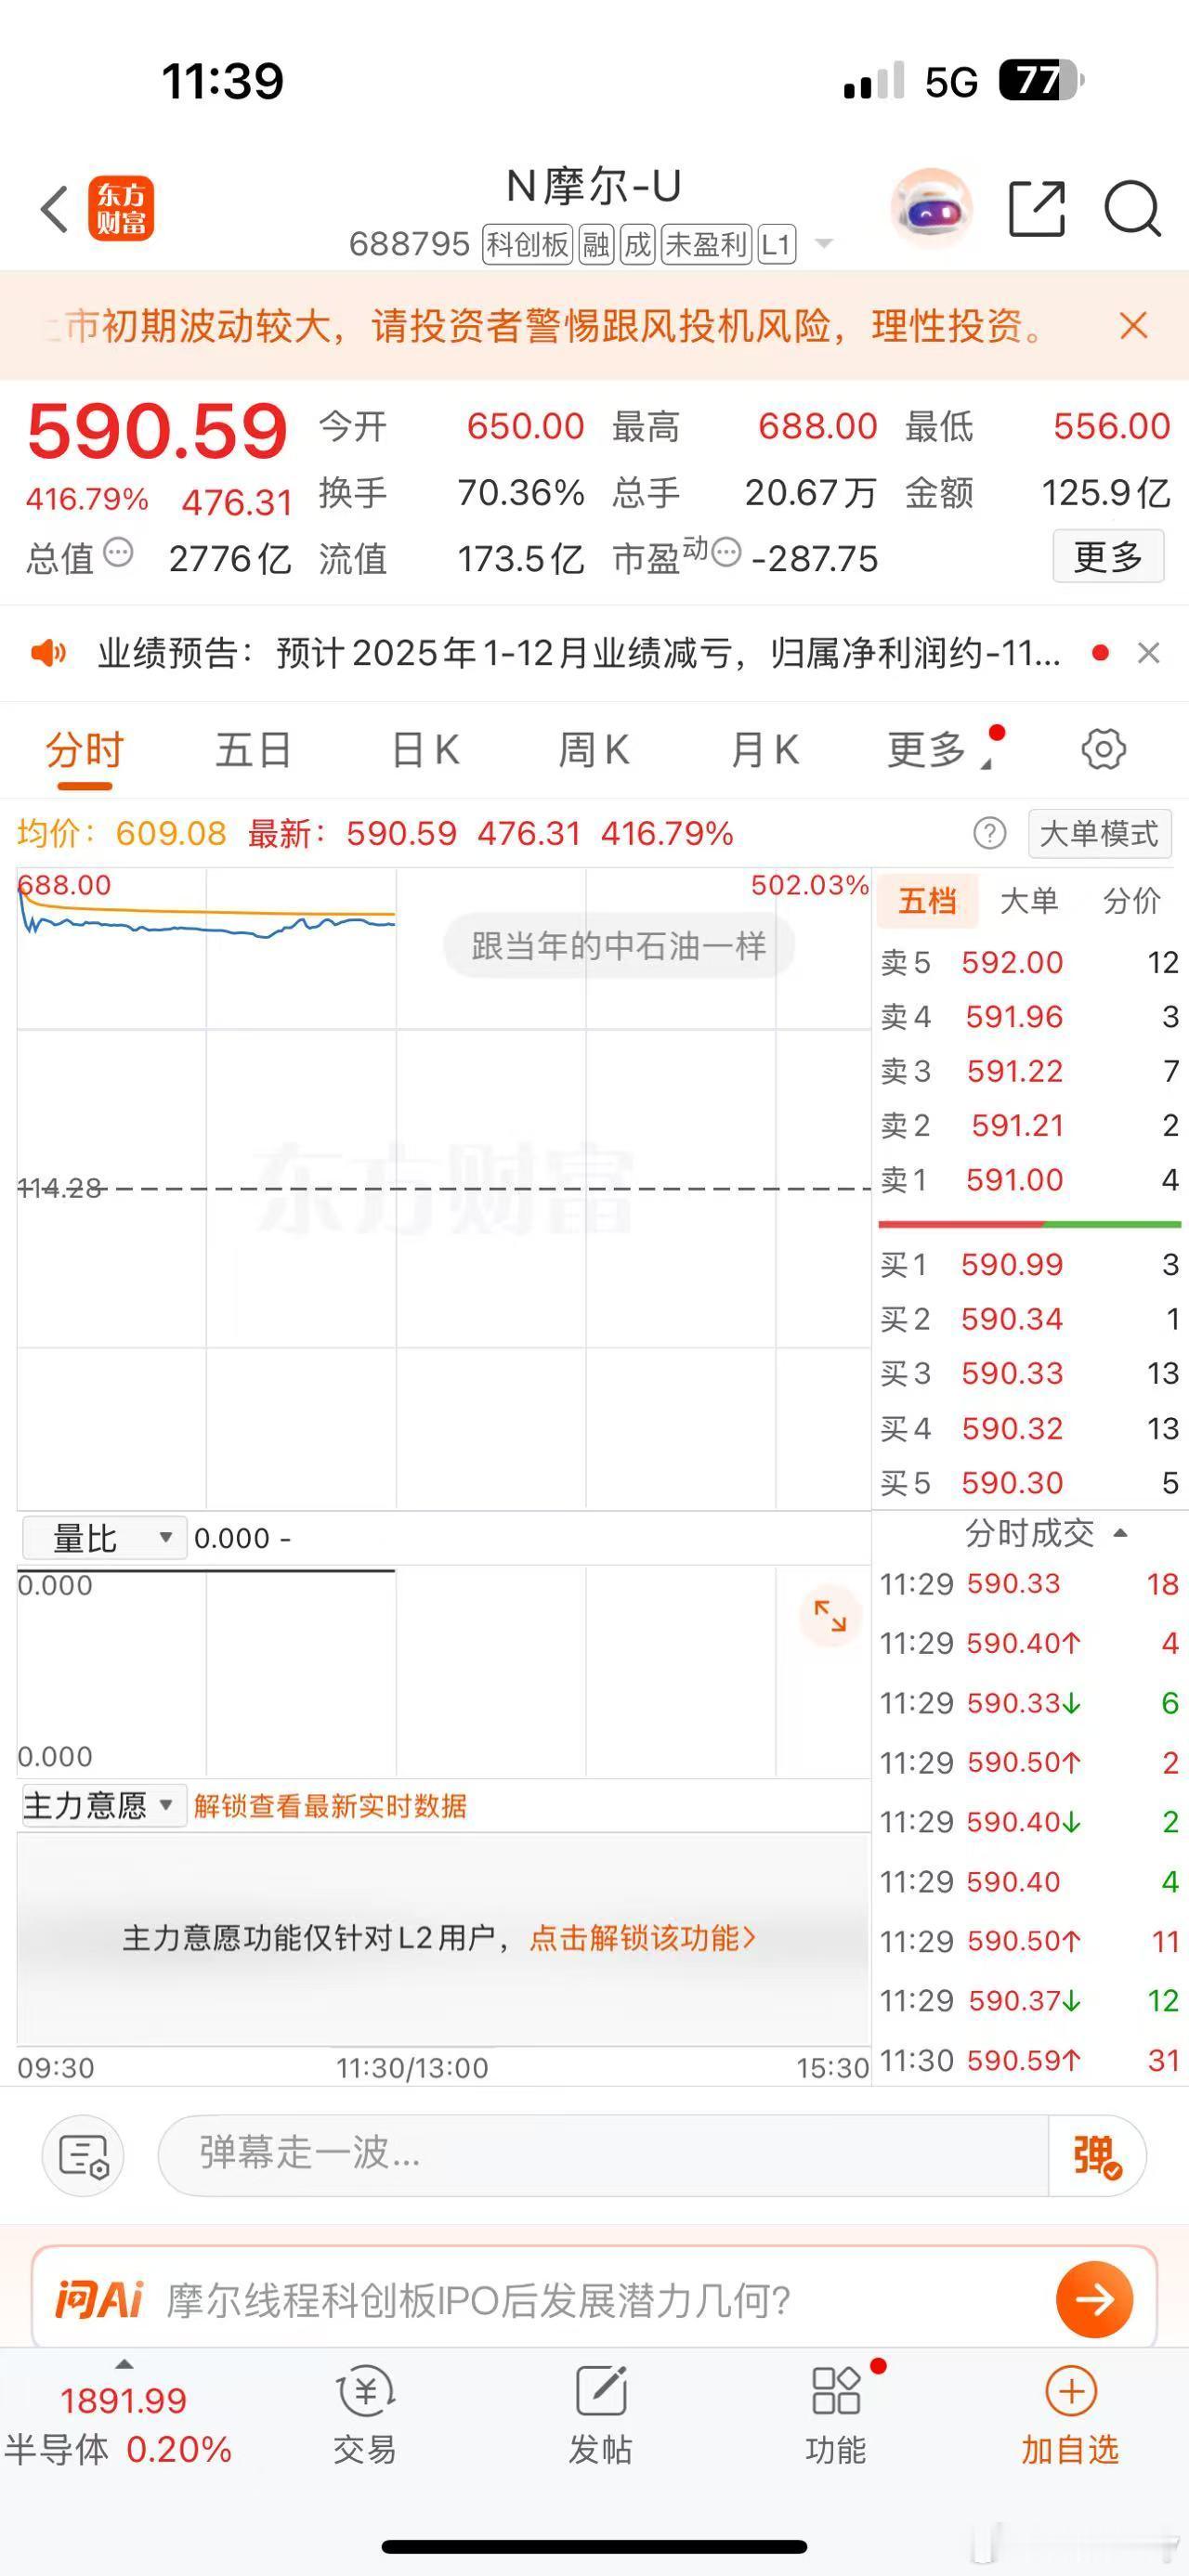Image resolution: width=1189 pixels, height=2576 pixels.
Task: Tap 金额 125.9亿 value
Action: click(x=1105, y=492)
